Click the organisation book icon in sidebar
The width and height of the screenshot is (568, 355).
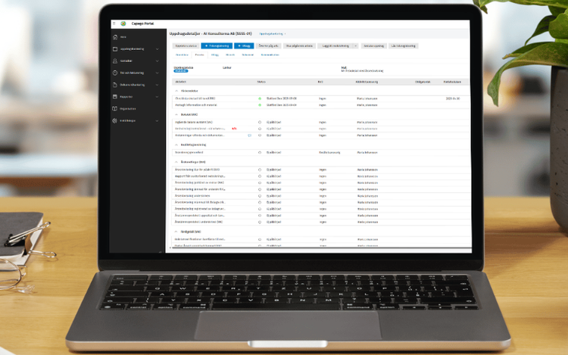click(114, 108)
